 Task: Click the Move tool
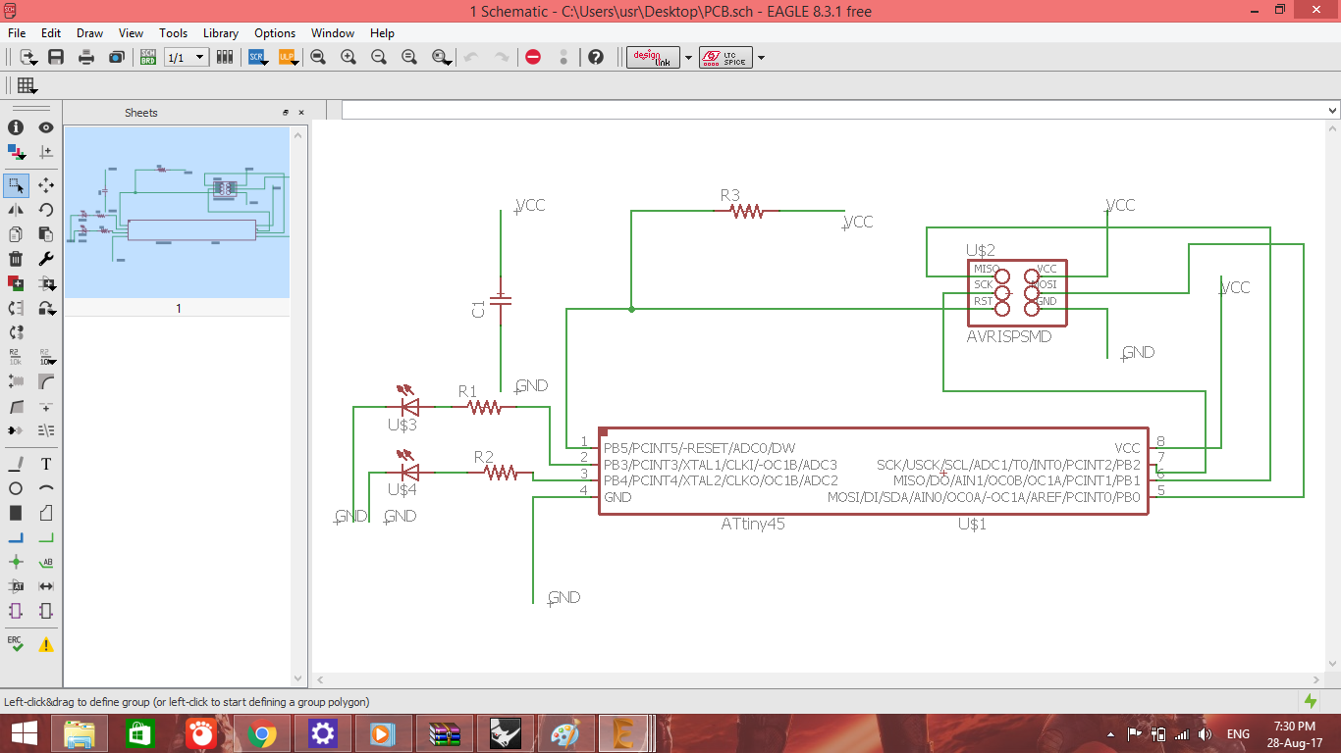46,184
